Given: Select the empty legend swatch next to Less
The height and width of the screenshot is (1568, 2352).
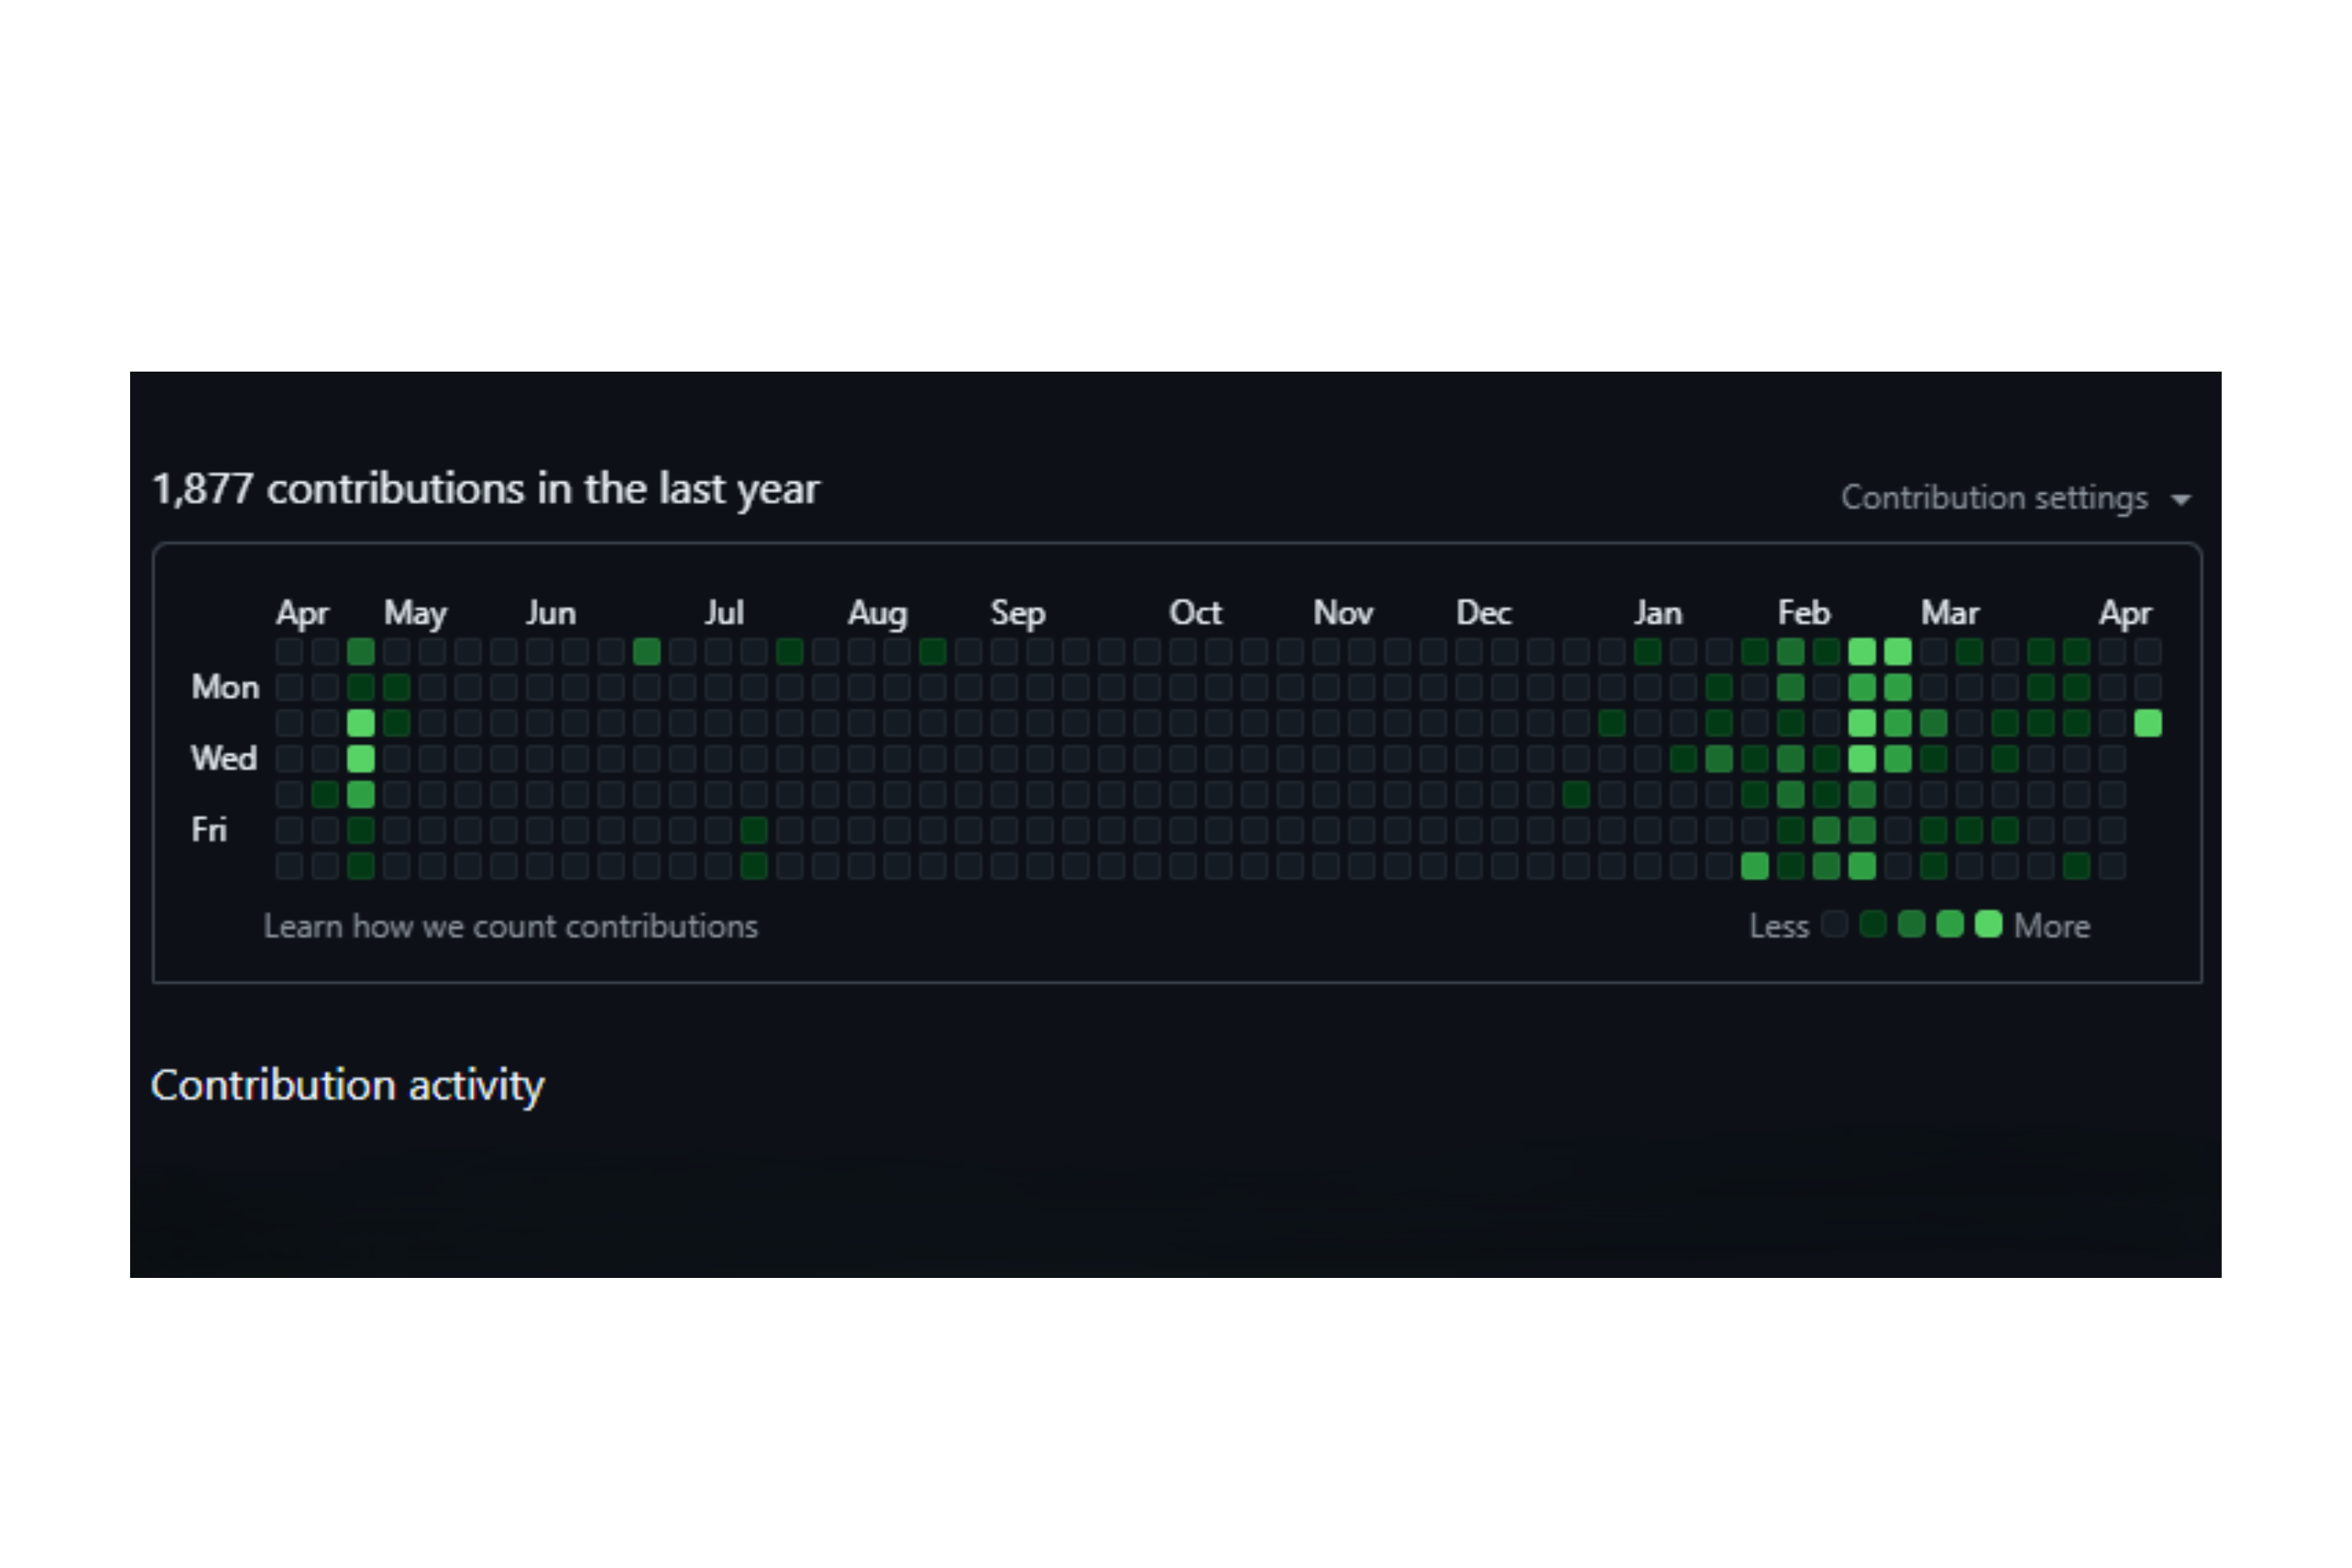Looking at the screenshot, I should pos(1834,924).
